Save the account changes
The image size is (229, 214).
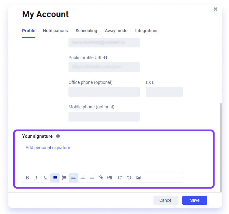pos(195,200)
